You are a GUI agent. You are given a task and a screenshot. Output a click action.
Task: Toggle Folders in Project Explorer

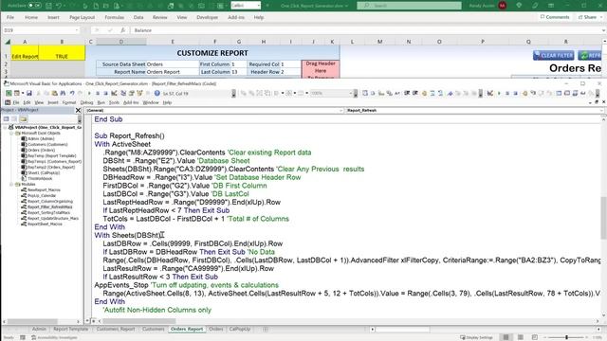(x=23, y=119)
